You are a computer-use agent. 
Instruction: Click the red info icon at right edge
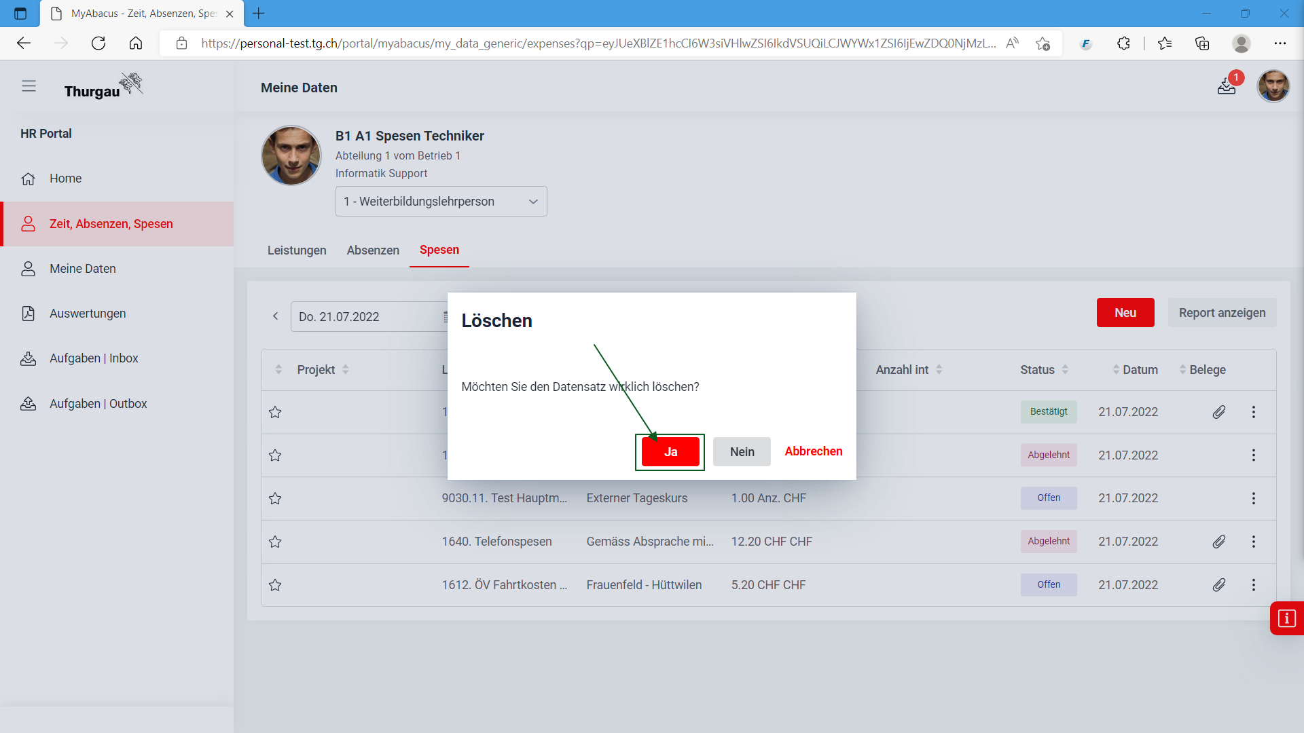click(x=1286, y=618)
